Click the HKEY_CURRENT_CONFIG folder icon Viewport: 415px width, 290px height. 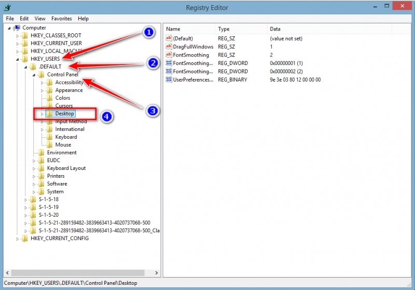25,239
